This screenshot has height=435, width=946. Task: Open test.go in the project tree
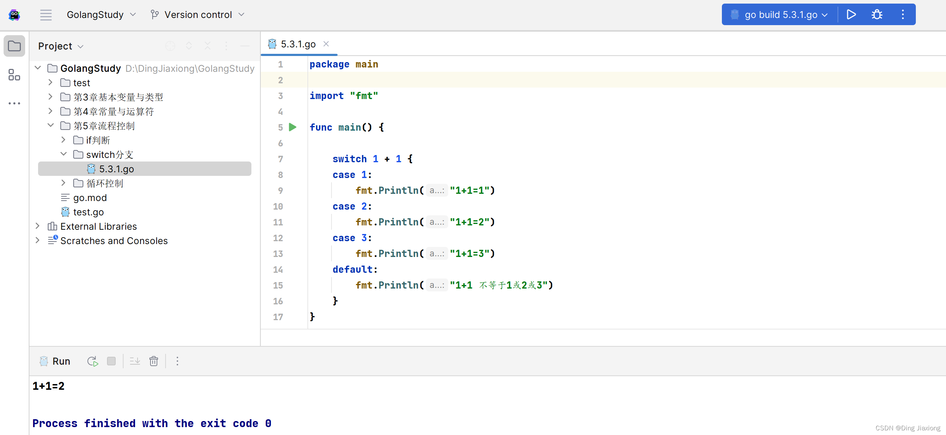88,212
